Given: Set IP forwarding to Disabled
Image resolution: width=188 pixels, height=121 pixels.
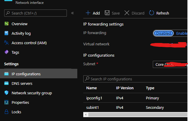Looking at the screenshot, I should coord(164,33).
